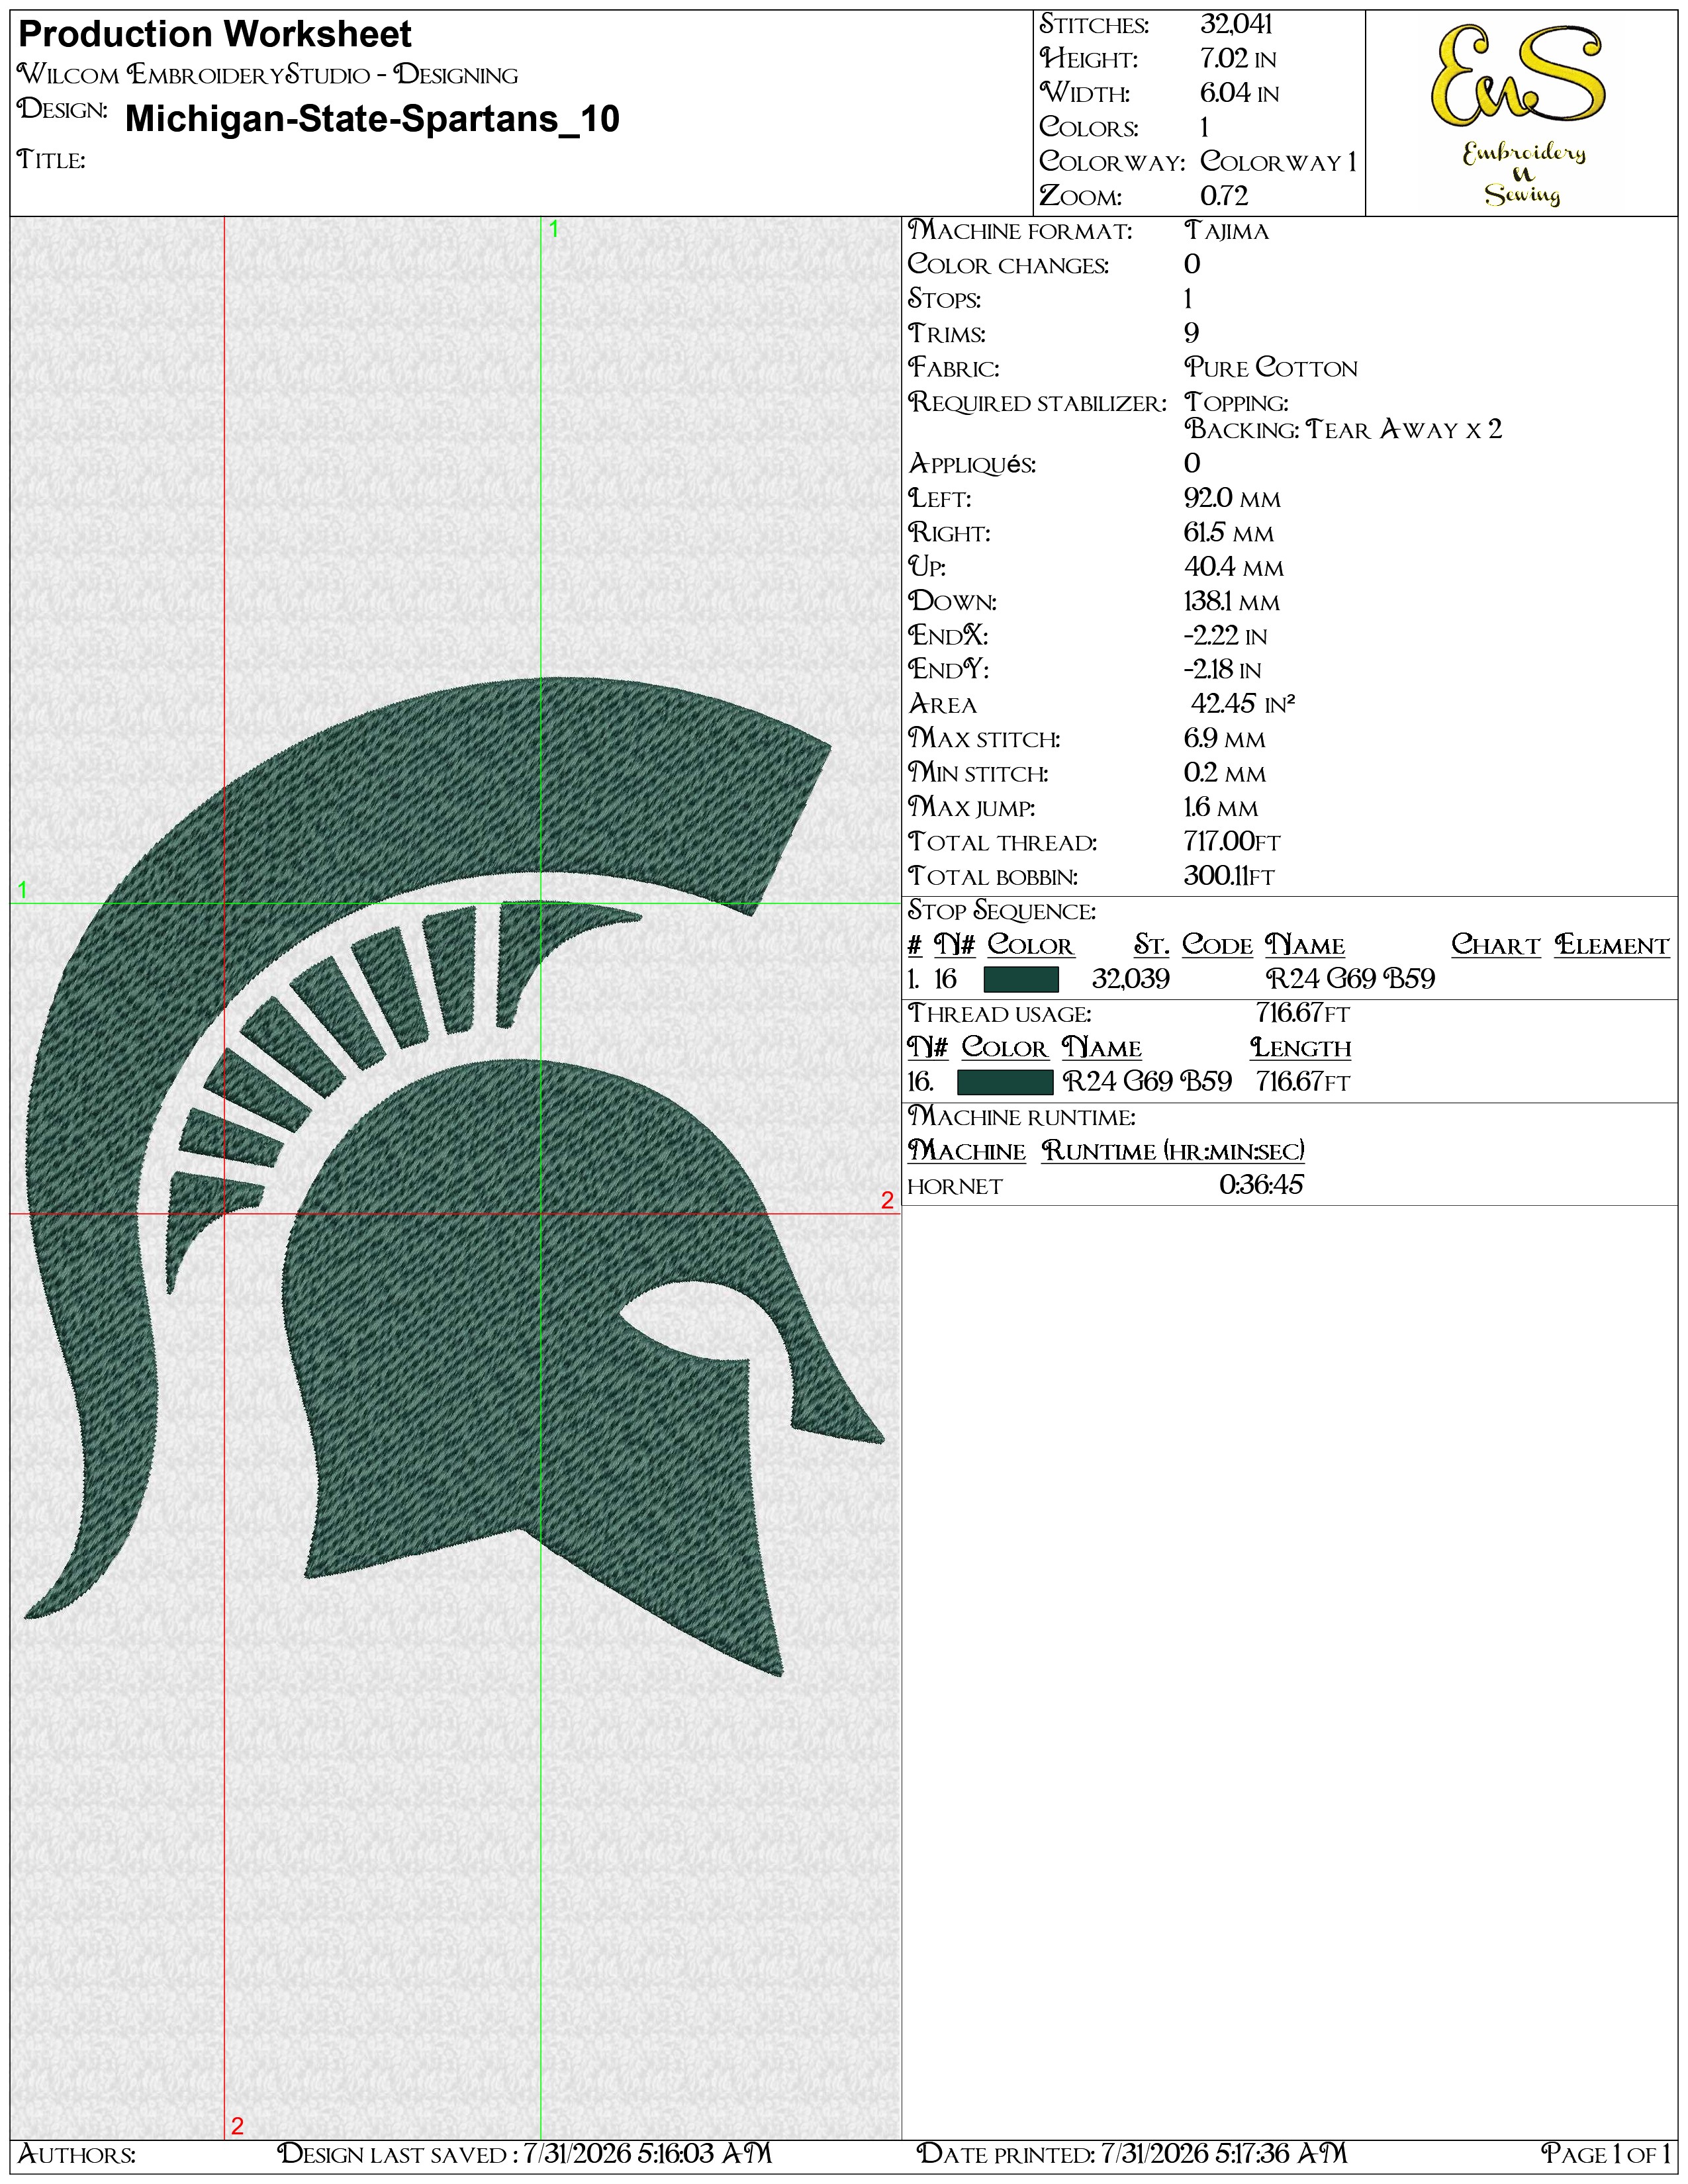
Task: Click the 'Thread usage:' section label
Action: click(999, 1014)
